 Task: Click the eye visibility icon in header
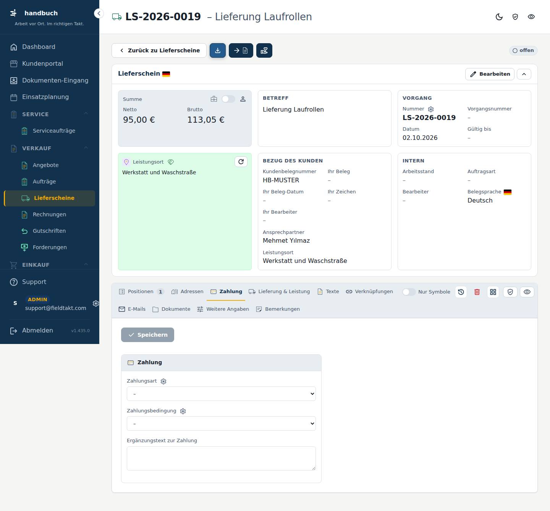(531, 17)
